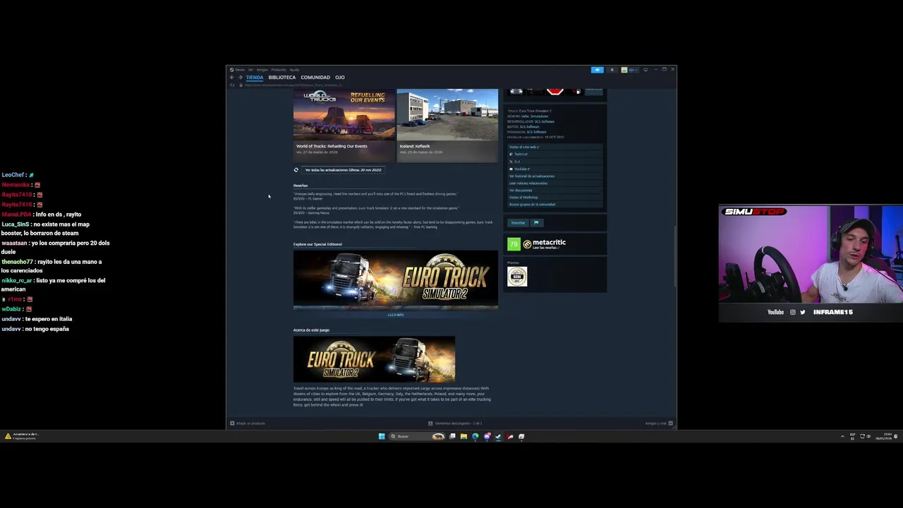903x508 pixels.
Task: Open the Iceland: Keflavík news card
Action: [x=447, y=124]
